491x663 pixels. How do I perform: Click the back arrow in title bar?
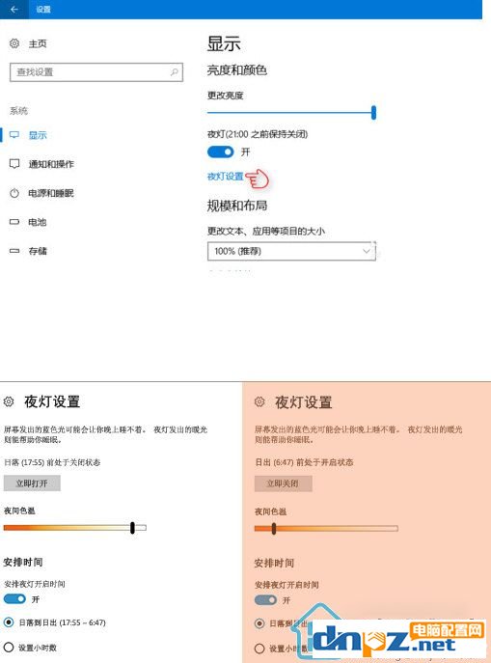click(x=14, y=9)
